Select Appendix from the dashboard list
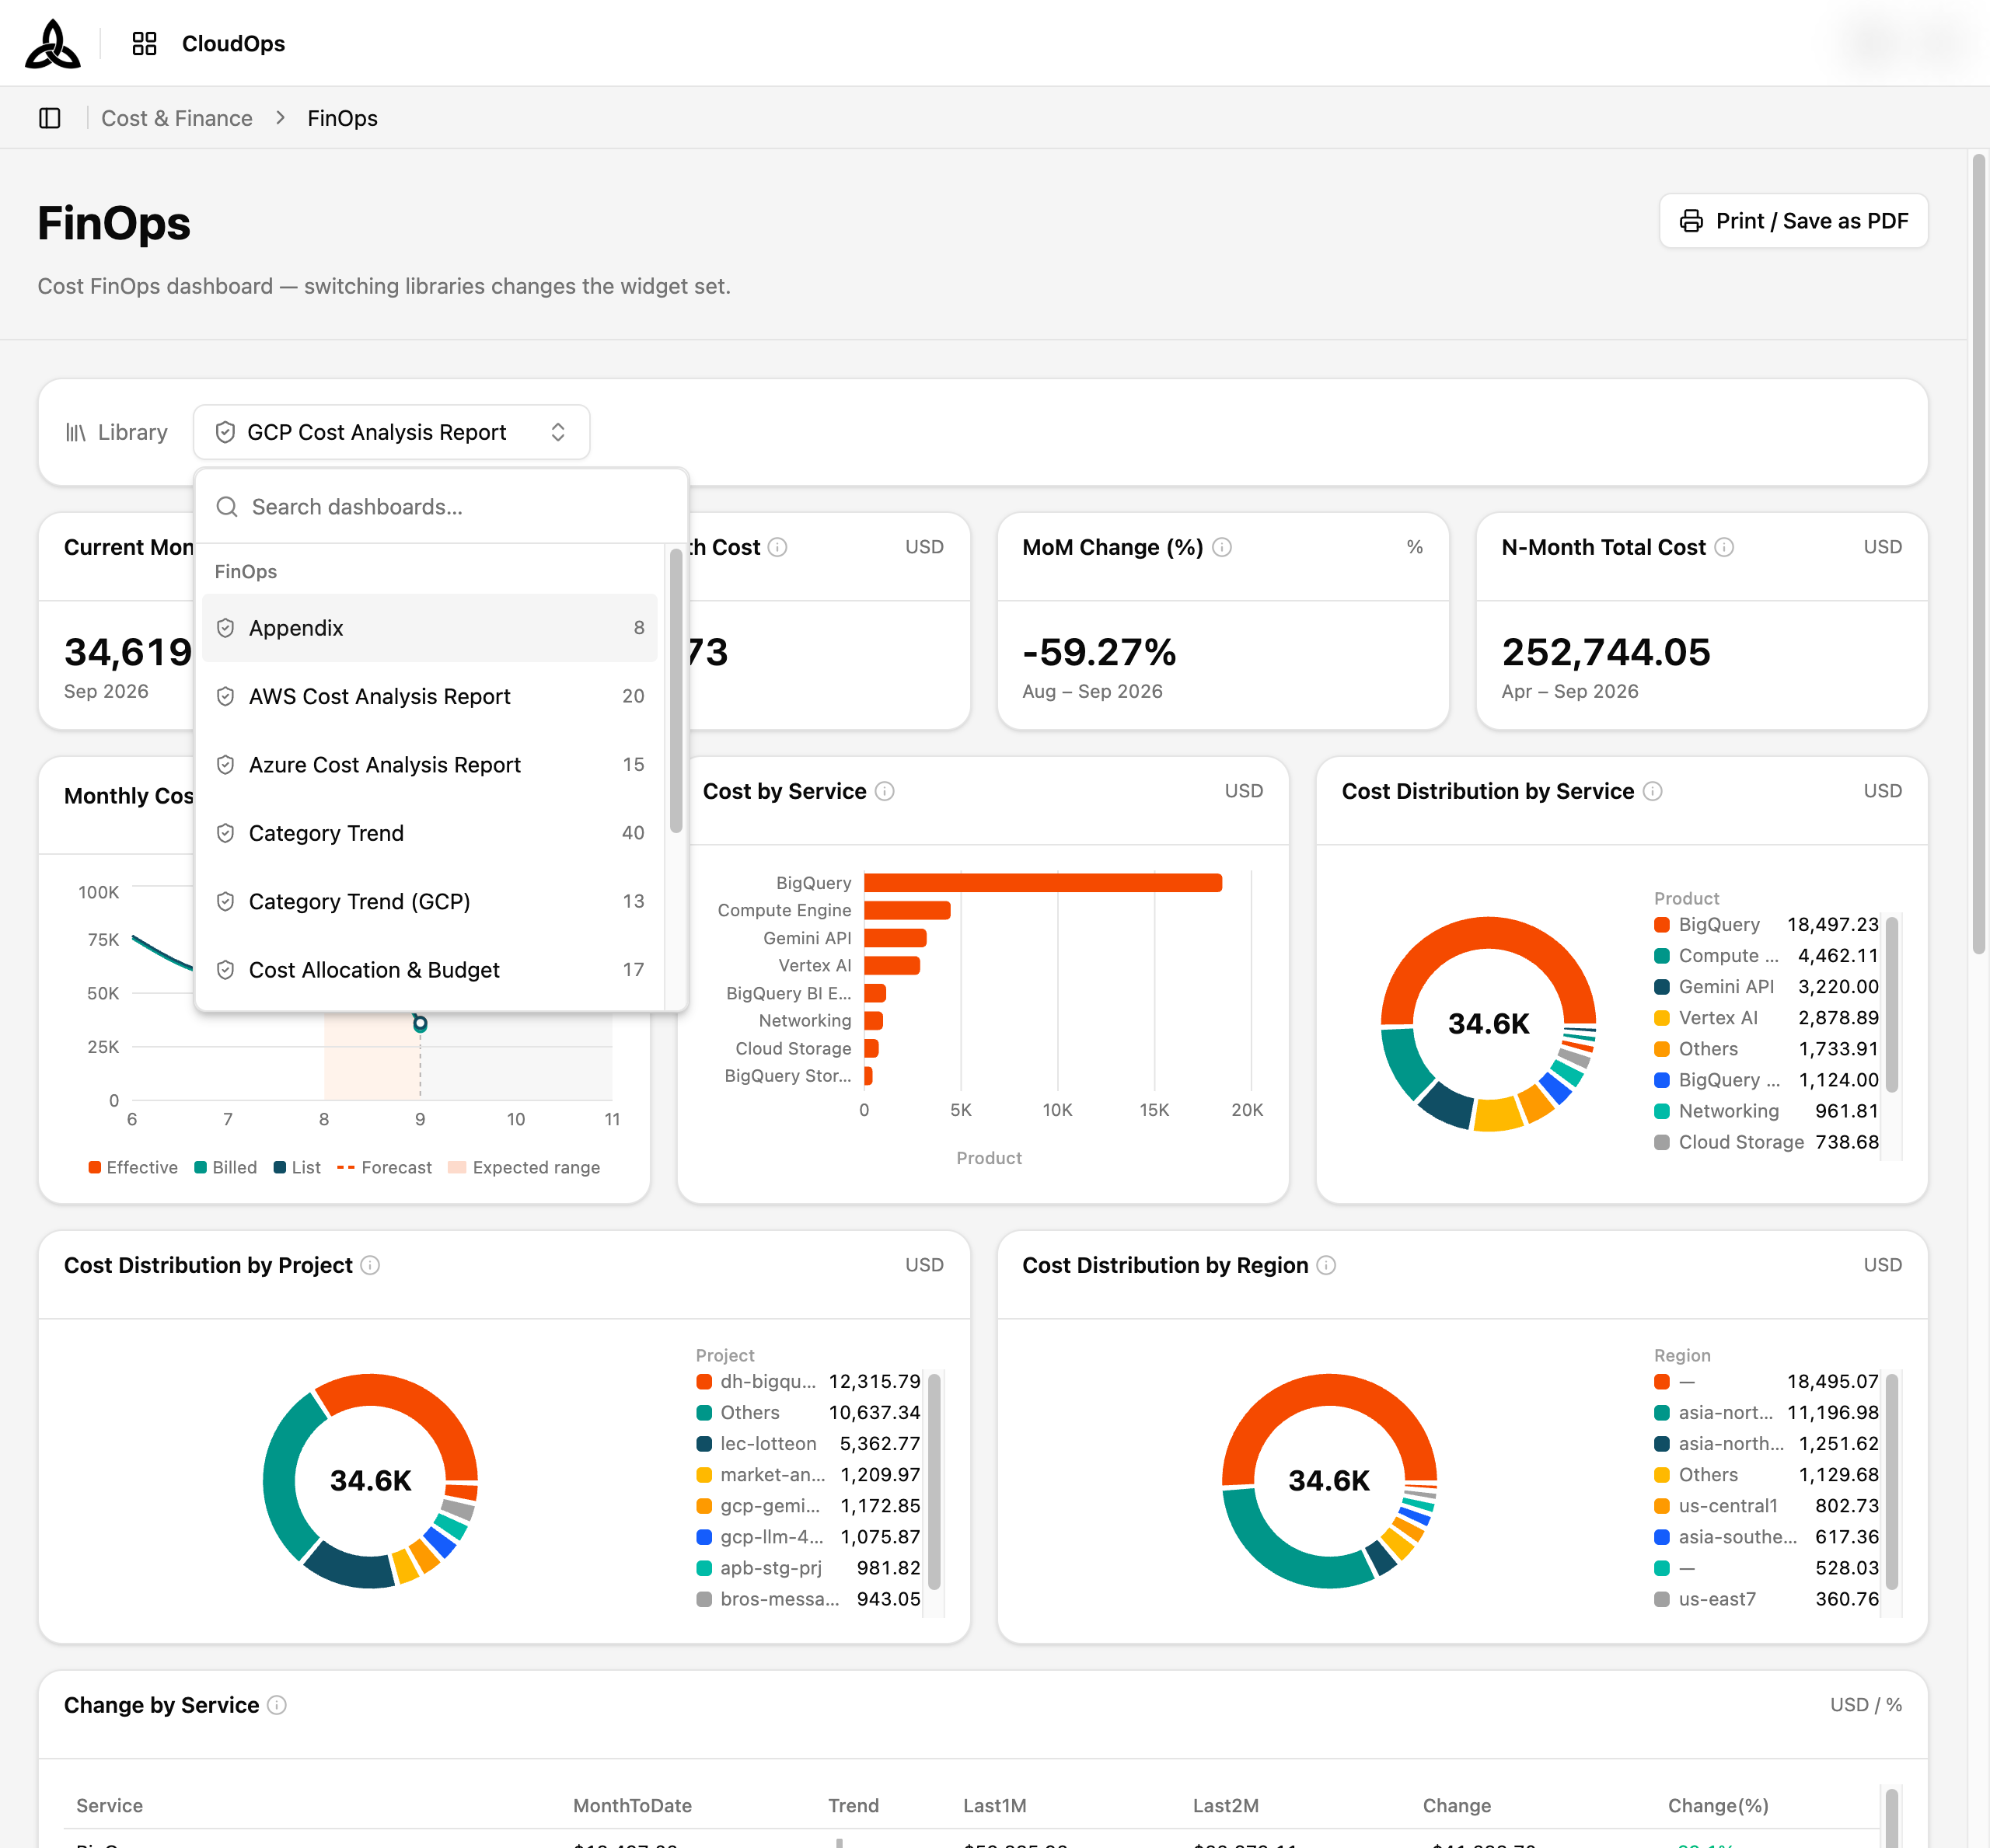1990x1848 pixels. tap(429, 628)
